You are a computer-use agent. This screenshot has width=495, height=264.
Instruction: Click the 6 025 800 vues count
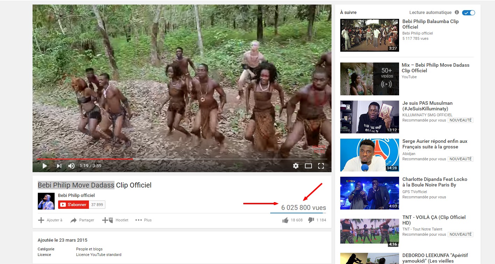click(x=304, y=207)
